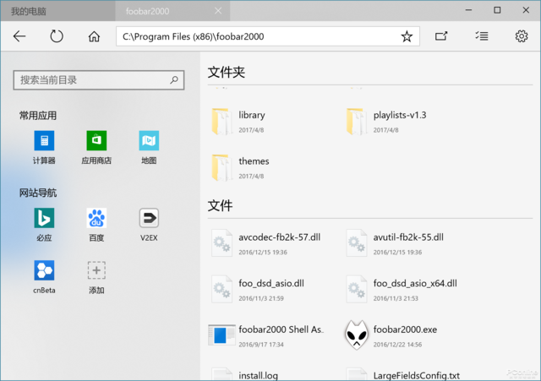This screenshot has height=381, width=541.
Task: Close the foobar2000 tab
Action: pyautogui.click(x=218, y=11)
